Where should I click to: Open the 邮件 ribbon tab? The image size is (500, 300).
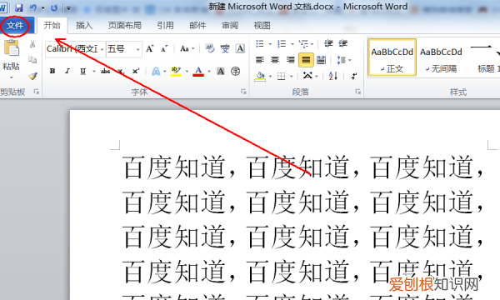(197, 26)
